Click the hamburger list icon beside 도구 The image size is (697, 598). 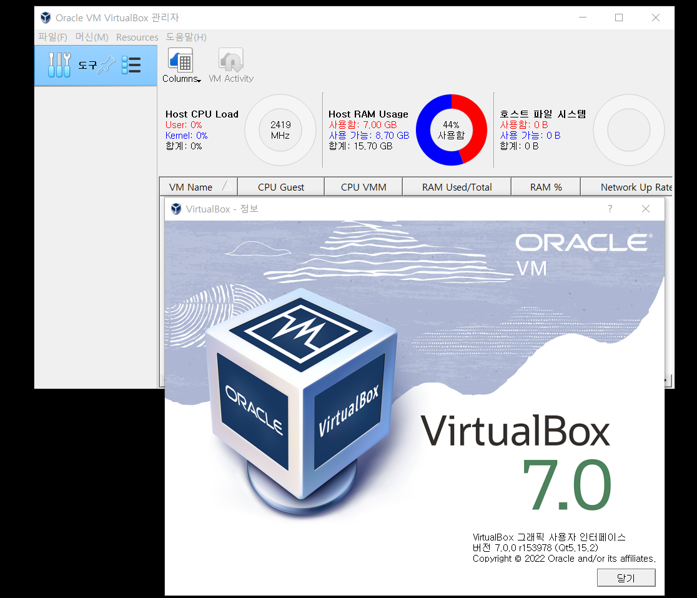pos(131,64)
